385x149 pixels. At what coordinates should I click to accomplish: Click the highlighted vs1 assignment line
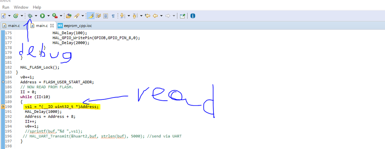62,107
